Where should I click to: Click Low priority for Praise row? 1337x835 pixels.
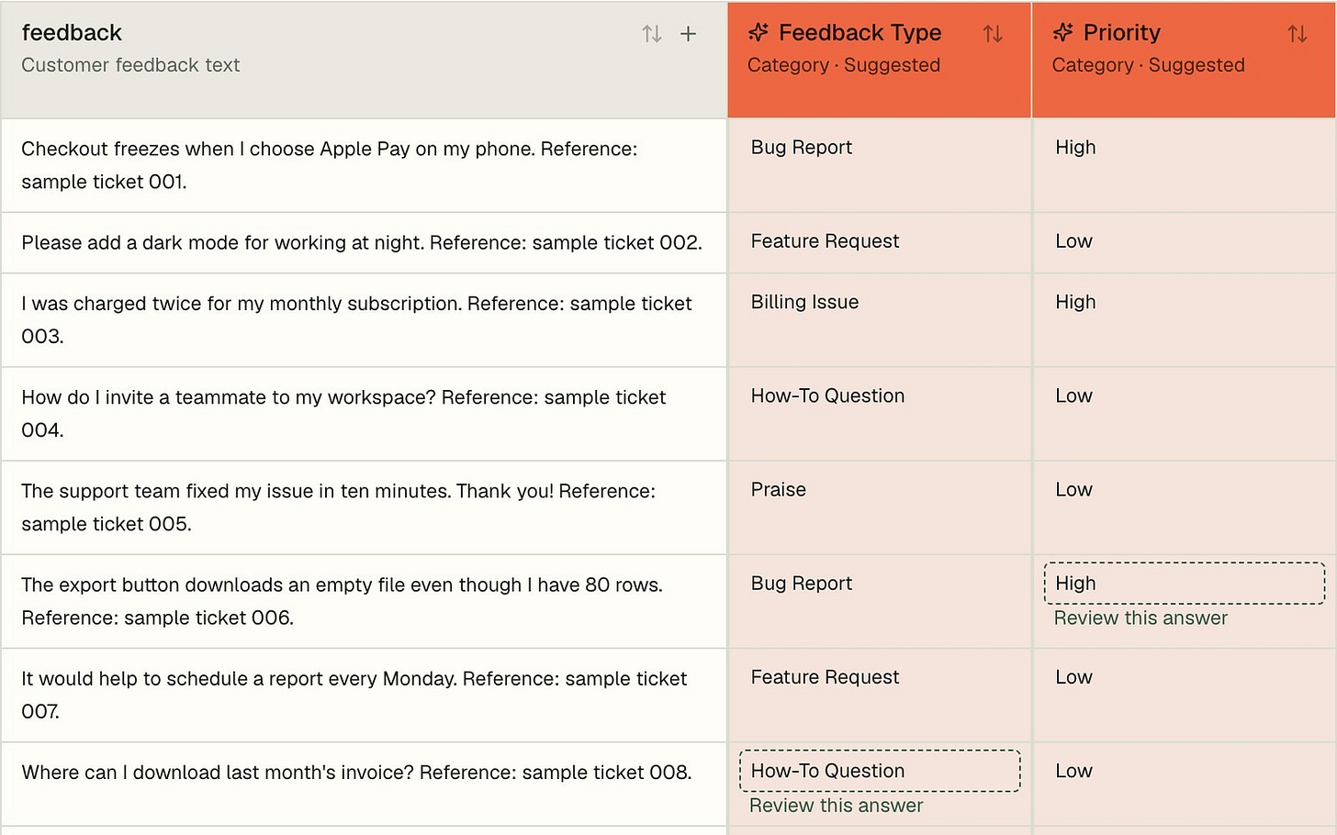[1184, 507]
